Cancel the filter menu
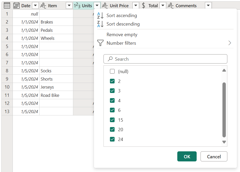 pos(214,156)
